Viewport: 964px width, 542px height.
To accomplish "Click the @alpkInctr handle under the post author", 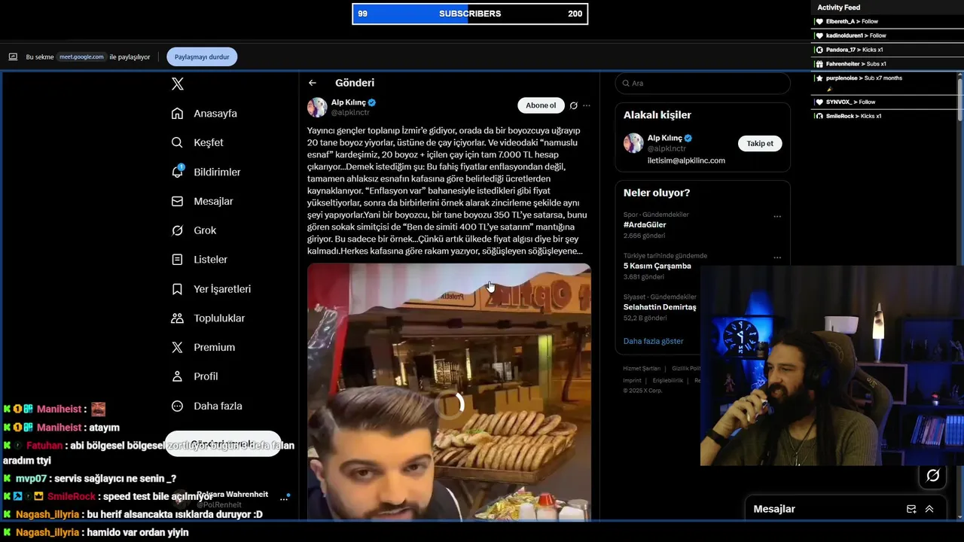I will click(350, 112).
